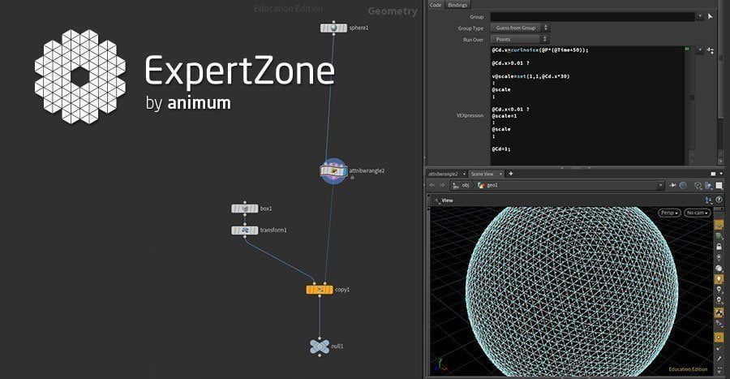The width and height of the screenshot is (730, 379).
Task: Switch to the Bindings tab
Action: pos(457,5)
